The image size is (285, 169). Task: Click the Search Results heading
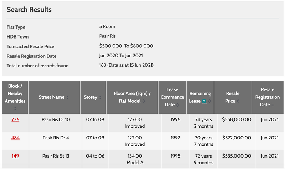tap(29, 10)
